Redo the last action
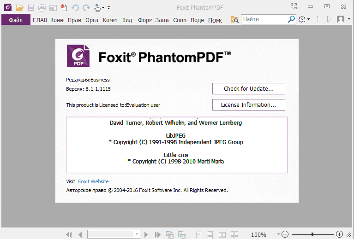 86,8
